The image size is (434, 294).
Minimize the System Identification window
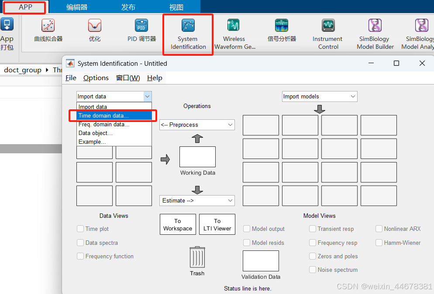tap(371, 63)
